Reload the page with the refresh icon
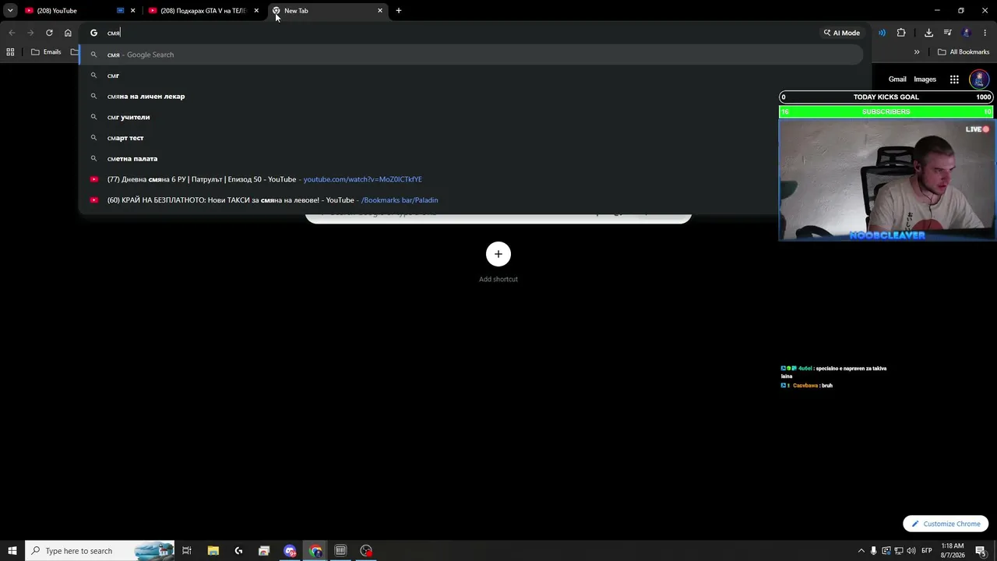 click(x=49, y=33)
